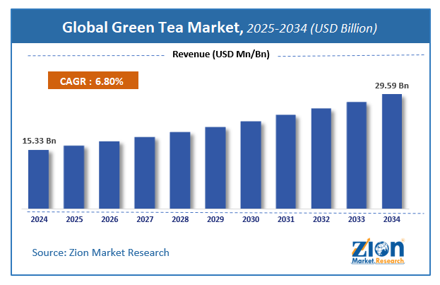Click the 2027 axis label

click(145, 219)
